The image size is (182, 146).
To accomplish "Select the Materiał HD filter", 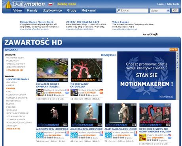I will (x=15, y=70).
